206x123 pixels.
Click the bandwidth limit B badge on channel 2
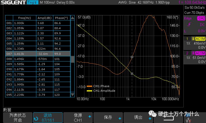pos(193,53)
